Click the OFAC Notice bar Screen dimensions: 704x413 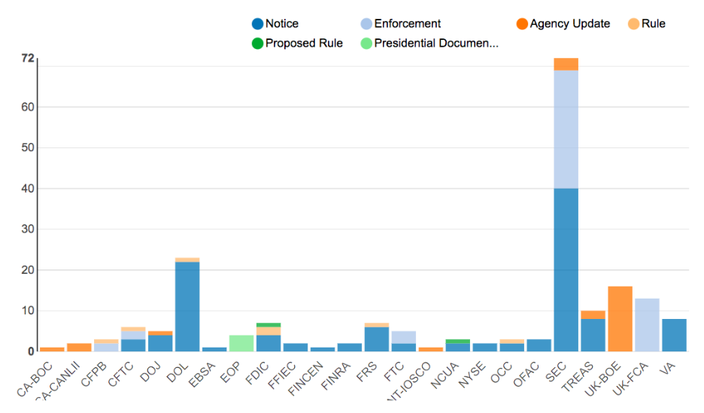[x=539, y=345]
